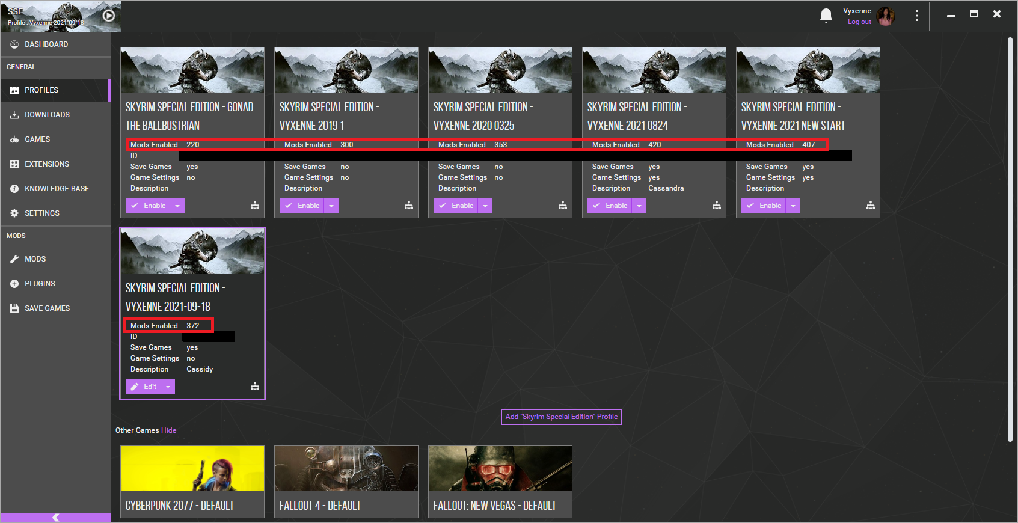Click the Vyxenne user avatar
This screenshot has height=523, width=1018.
886,16
